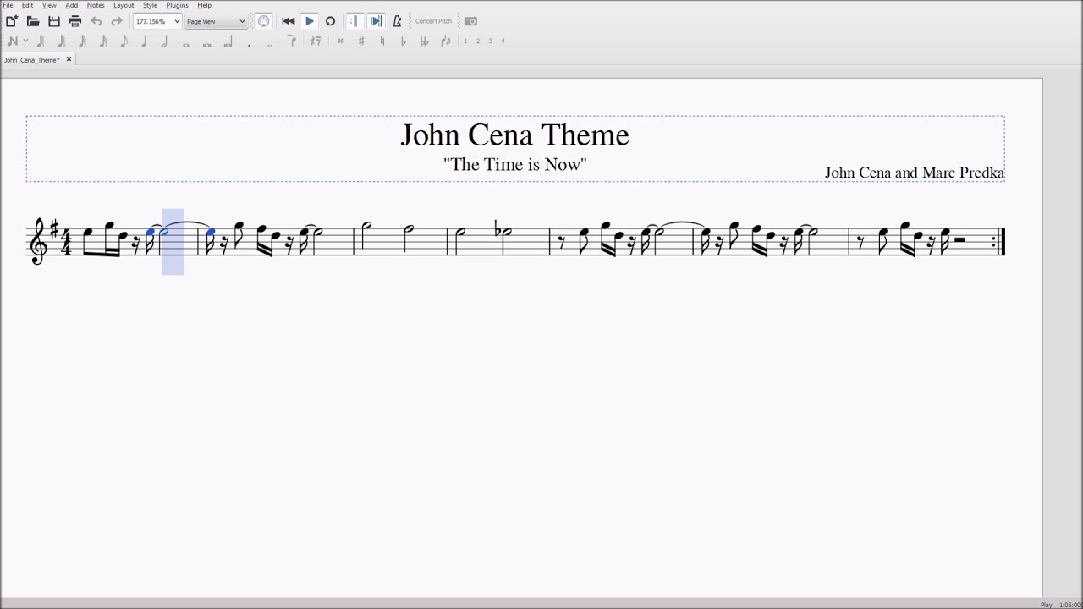This screenshot has height=609, width=1083.
Task: Toggle note input mode N
Action: pos(12,41)
